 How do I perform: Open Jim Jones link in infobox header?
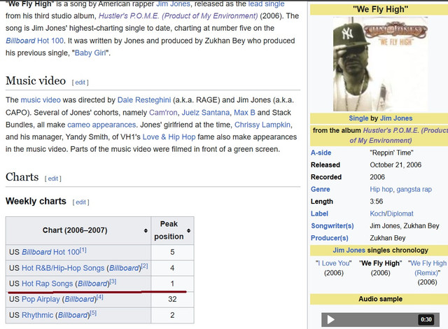(396, 118)
